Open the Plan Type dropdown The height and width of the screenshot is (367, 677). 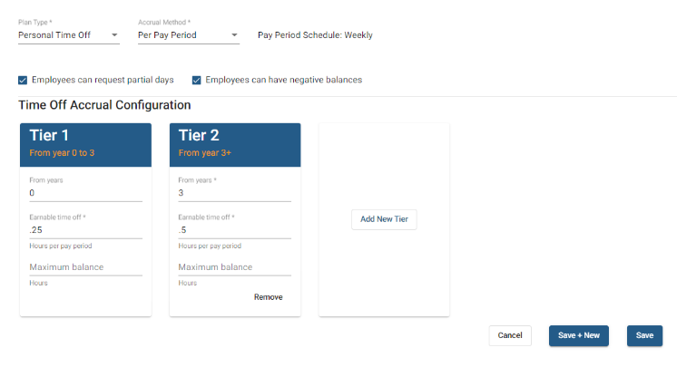coord(64,35)
